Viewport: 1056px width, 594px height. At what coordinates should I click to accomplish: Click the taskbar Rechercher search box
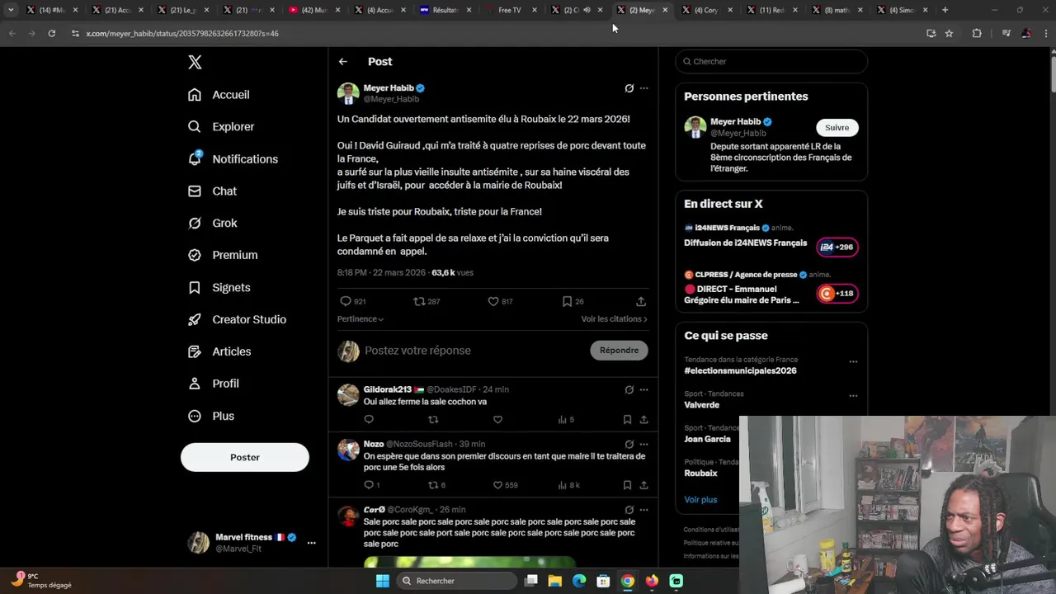pos(456,581)
